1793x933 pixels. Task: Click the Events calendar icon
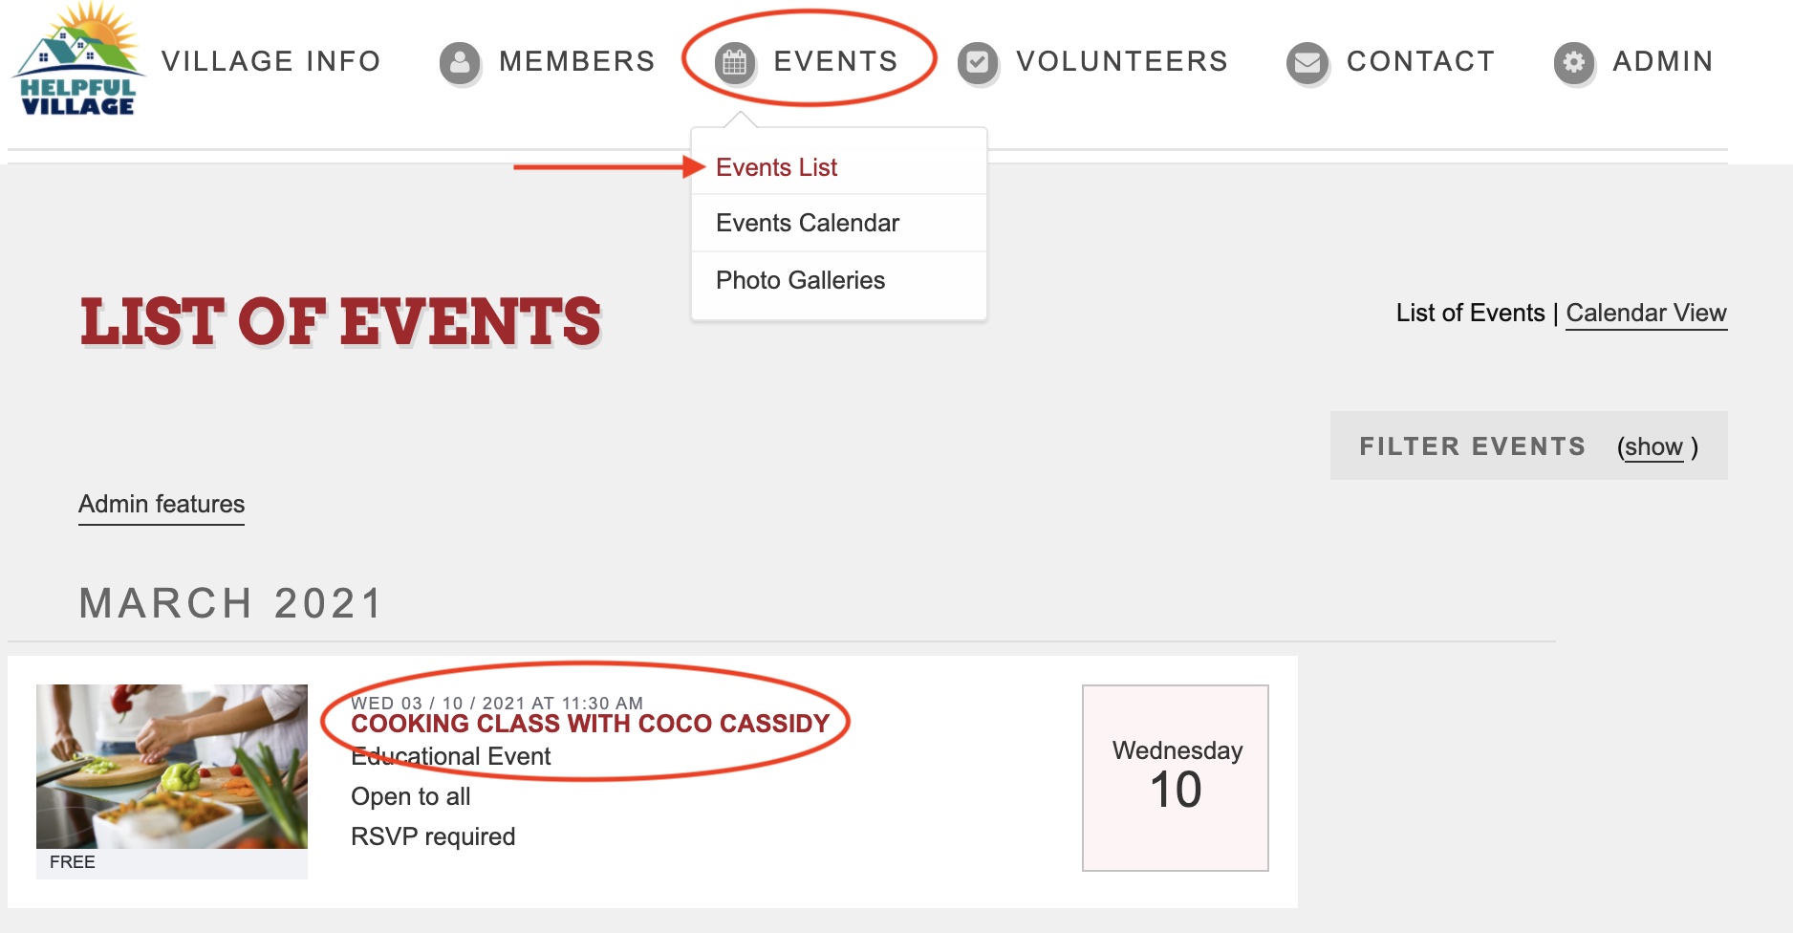(x=734, y=61)
